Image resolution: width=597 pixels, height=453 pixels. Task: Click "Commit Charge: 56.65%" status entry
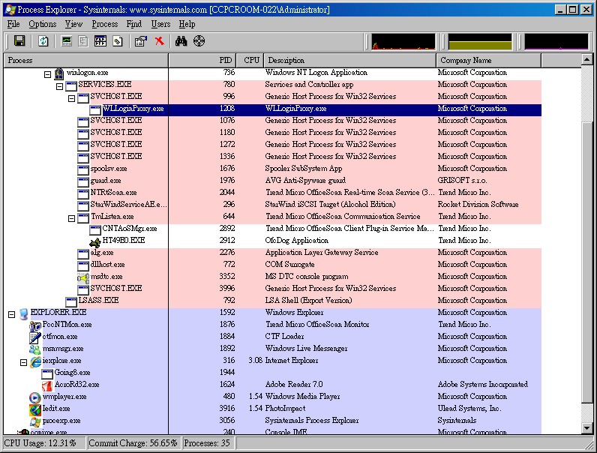click(133, 443)
